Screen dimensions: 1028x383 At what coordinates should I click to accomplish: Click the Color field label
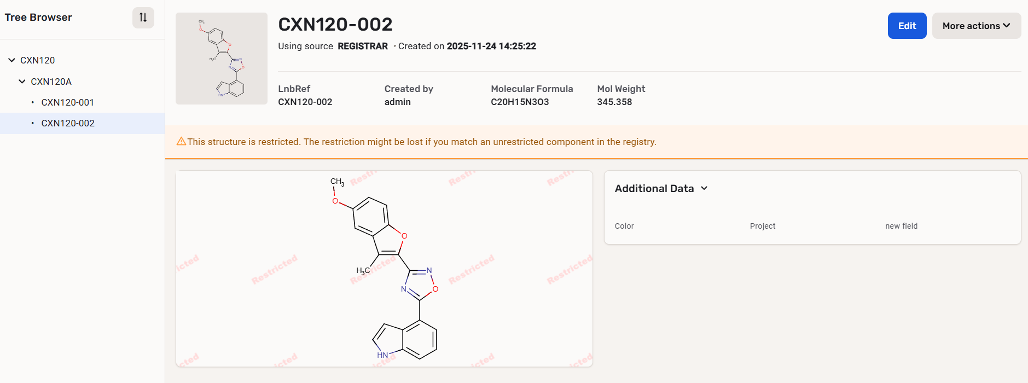click(624, 226)
